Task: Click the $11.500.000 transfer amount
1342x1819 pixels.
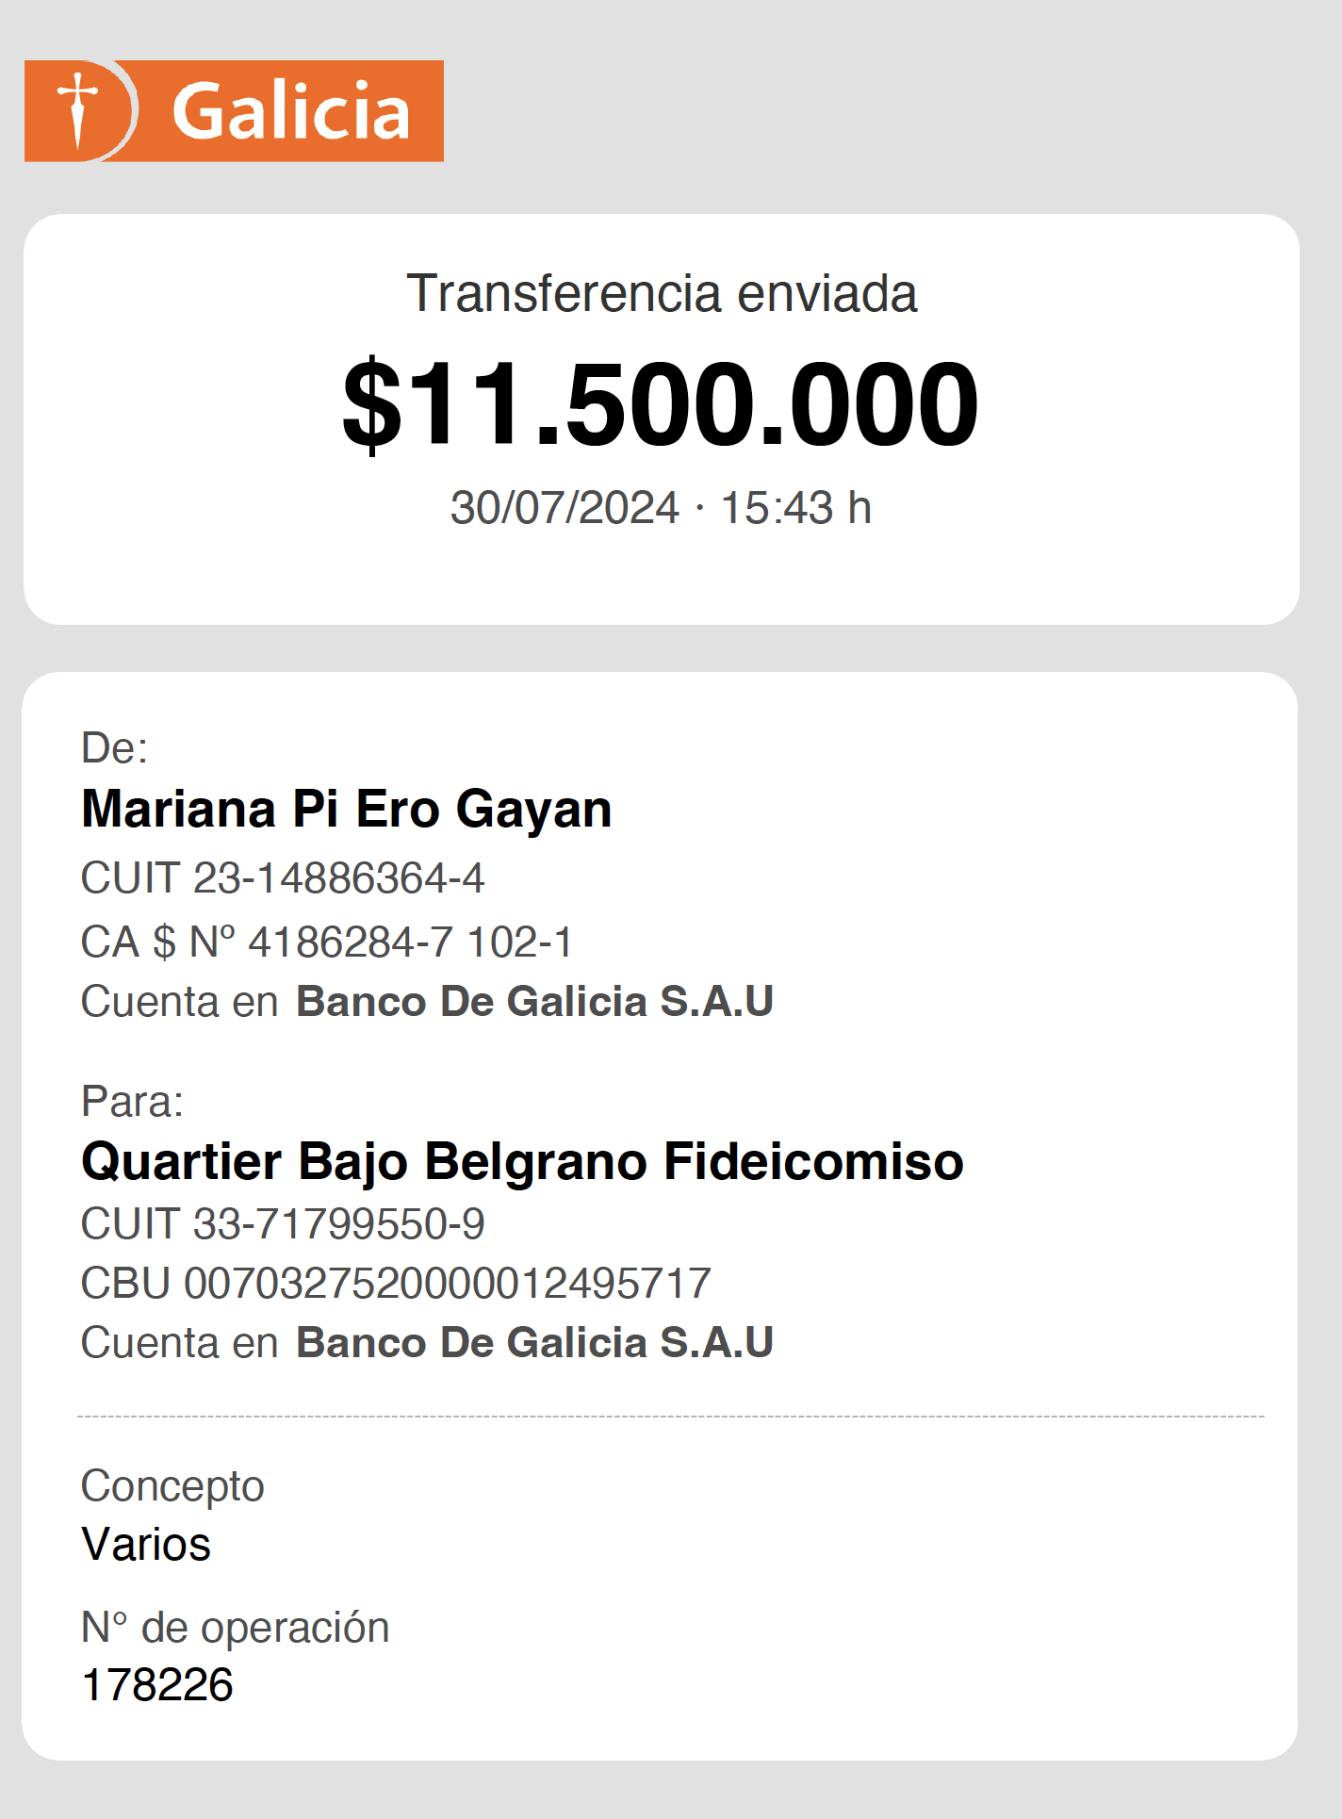Action: point(661,404)
